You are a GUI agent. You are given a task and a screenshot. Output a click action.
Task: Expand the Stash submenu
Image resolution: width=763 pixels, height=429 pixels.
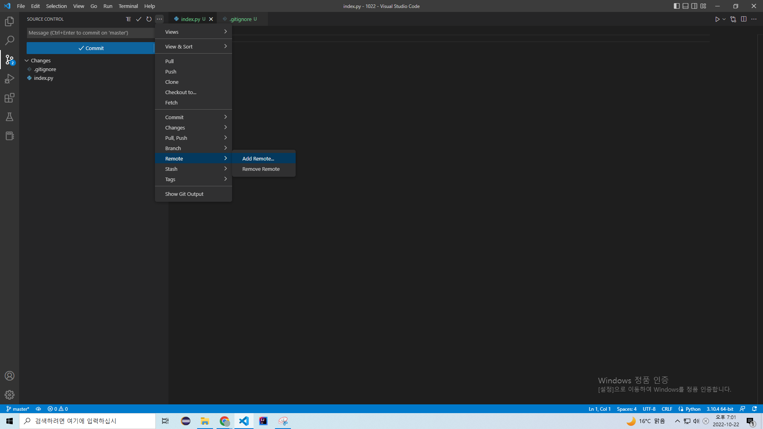194,169
